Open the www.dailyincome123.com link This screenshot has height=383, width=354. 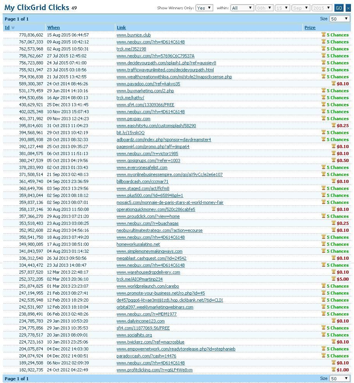pyautogui.click(x=140, y=321)
